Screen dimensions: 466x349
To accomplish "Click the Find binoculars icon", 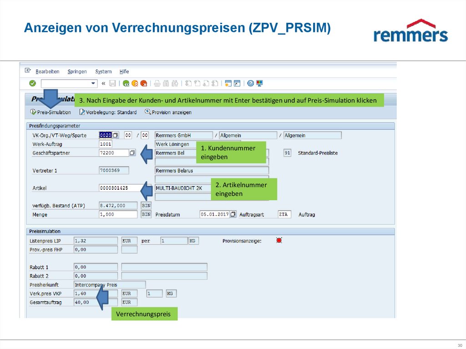I will click(x=167, y=83).
